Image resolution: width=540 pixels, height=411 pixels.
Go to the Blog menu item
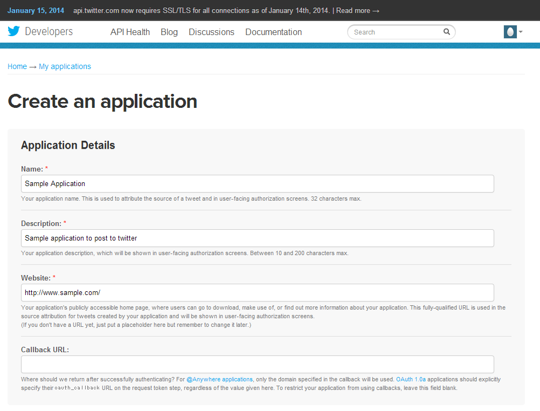pos(169,32)
